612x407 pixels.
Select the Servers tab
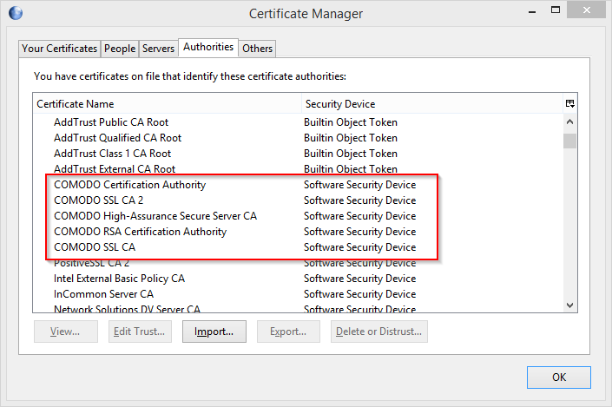click(158, 49)
